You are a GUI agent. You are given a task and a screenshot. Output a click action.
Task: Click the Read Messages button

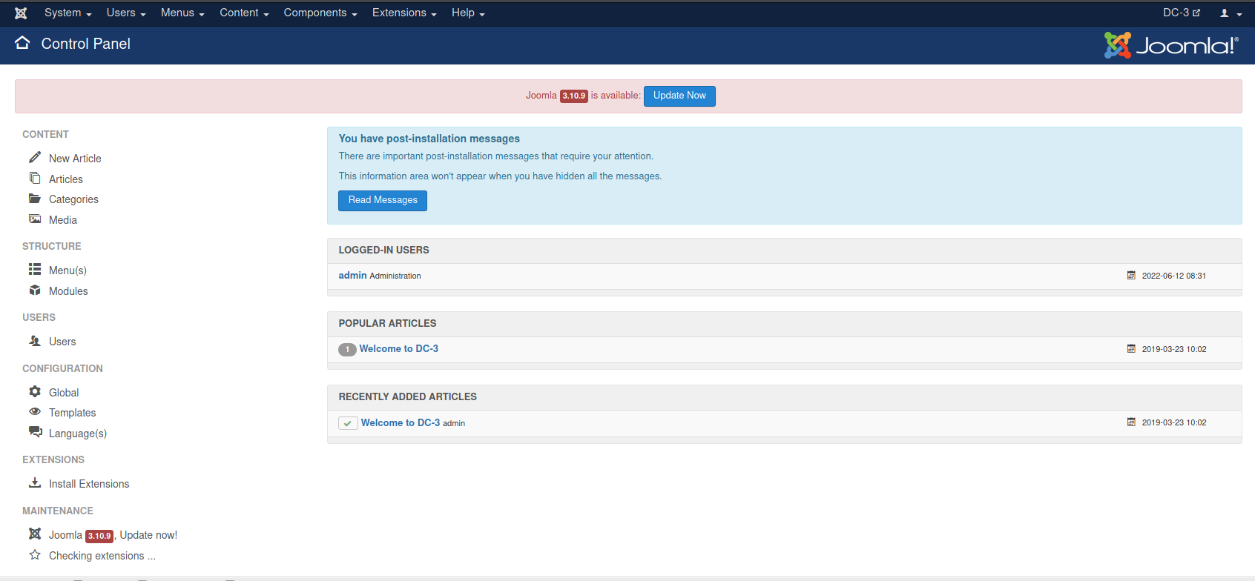click(x=383, y=200)
